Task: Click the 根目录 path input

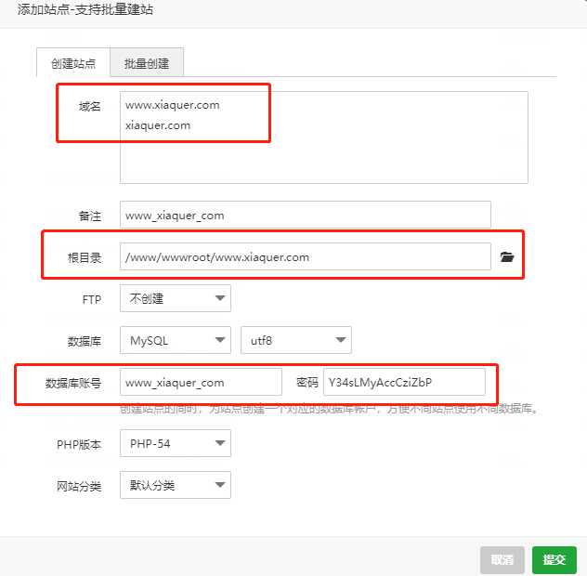Action: [x=305, y=256]
